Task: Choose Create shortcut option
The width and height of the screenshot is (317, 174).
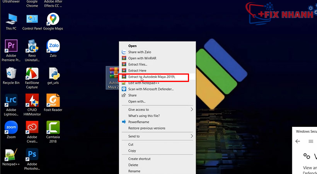Action: pyautogui.click(x=157, y=159)
